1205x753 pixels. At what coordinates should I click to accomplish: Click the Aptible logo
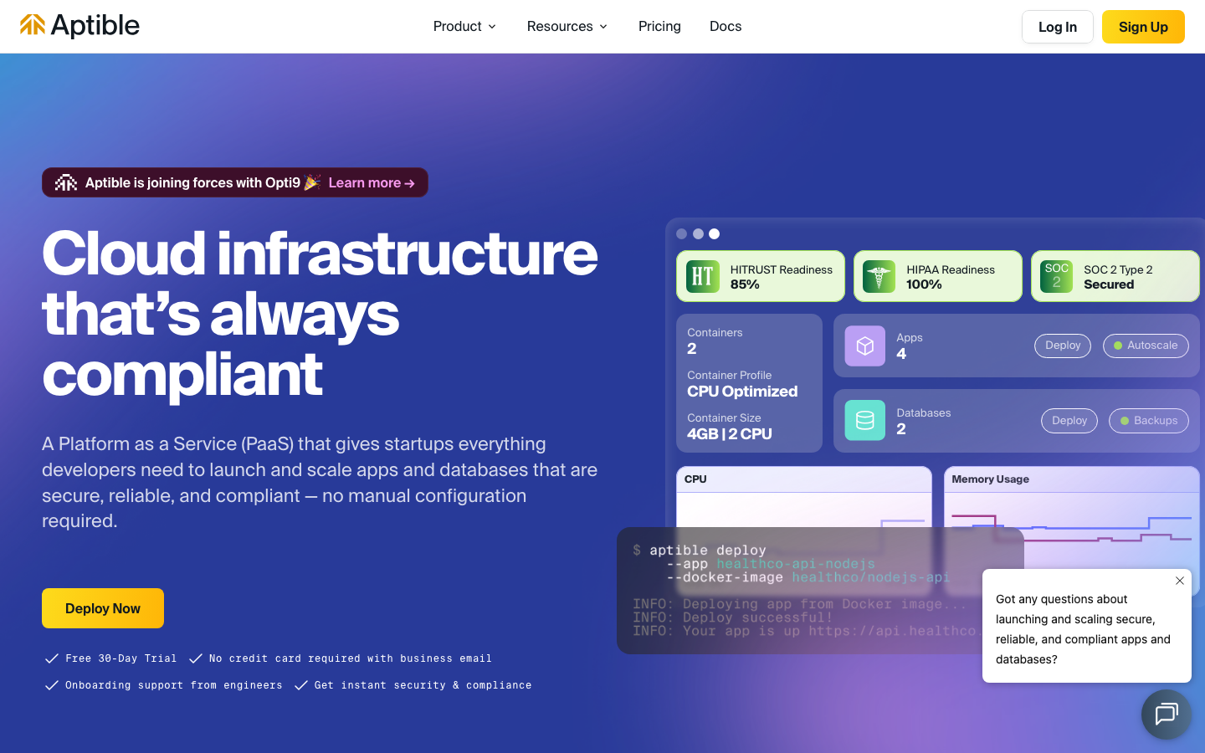[79, 26]
